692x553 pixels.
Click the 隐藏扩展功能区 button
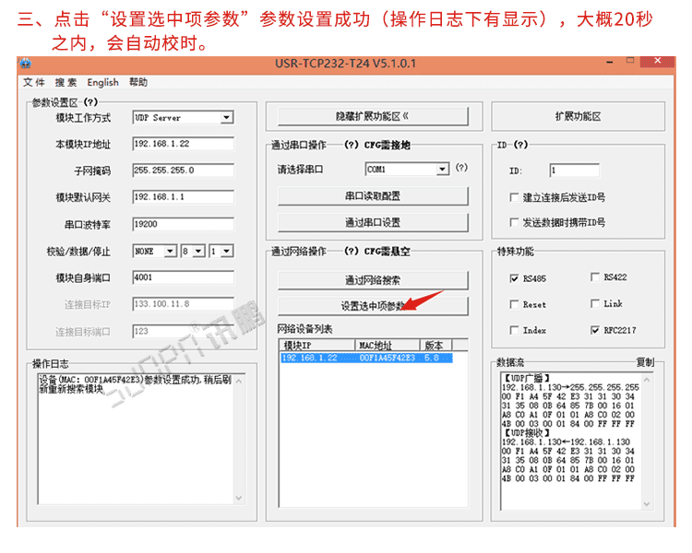tap(373, 117)
